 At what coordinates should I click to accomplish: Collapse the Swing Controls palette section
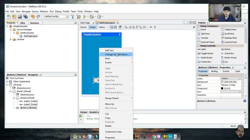pyautogui.click(x=199, y=46)
